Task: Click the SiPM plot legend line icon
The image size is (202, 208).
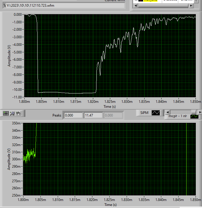Action: pyautogui.click(x=156, y=113)
